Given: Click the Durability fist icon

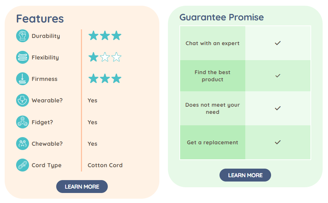Looking at the screenshot, I should click(23, 36).
